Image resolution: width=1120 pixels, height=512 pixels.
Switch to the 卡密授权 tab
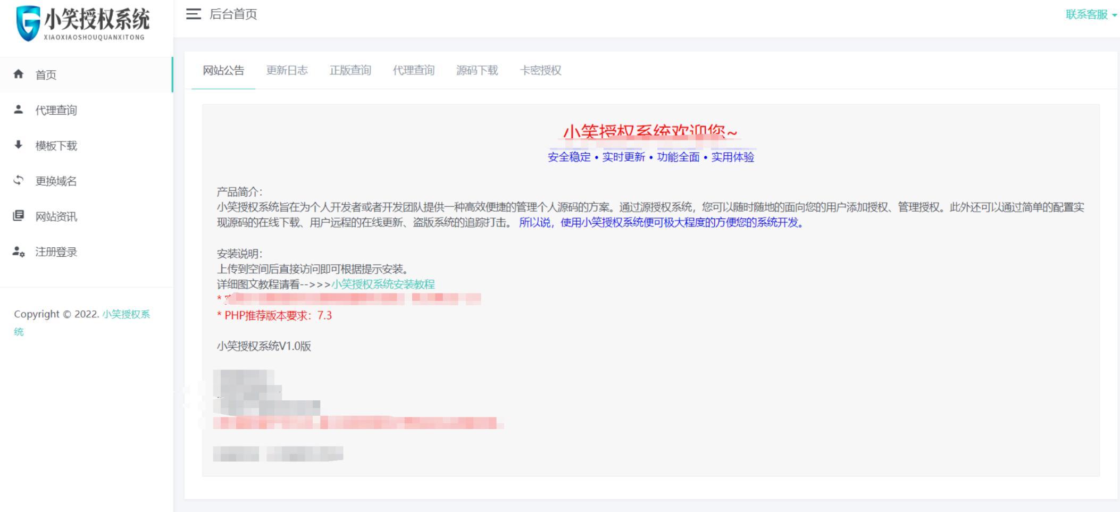coord(540,70)
